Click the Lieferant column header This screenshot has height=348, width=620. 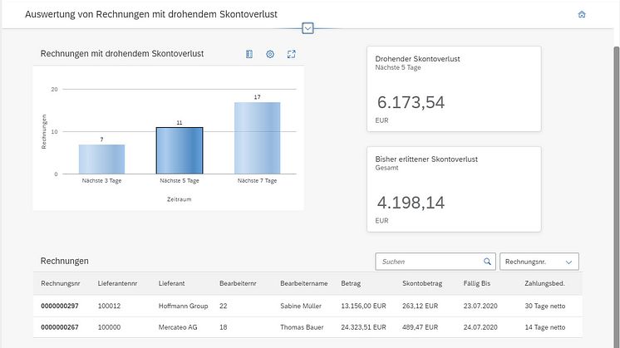pos(172,283)
